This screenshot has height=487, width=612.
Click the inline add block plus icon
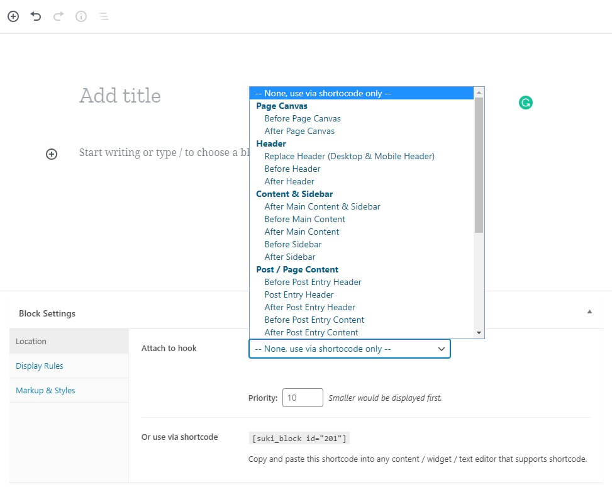coord(52,154)
